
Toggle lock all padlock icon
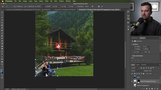coord(144,73)
